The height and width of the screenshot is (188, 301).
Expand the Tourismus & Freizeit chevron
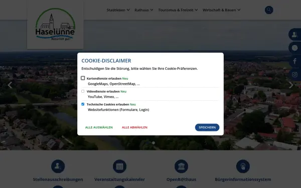tap(196, 10)
